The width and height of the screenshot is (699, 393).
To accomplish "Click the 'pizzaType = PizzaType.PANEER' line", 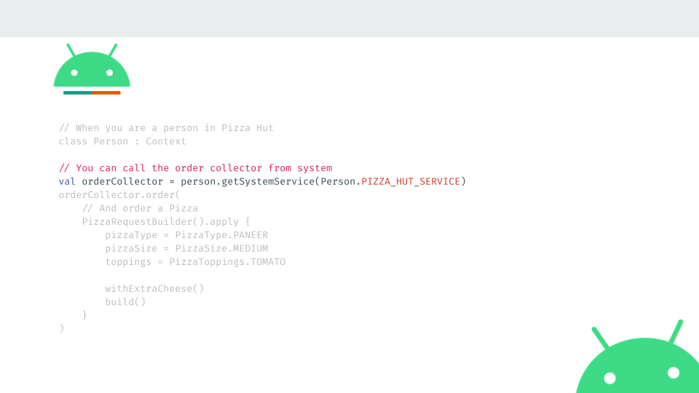I will tap(186, 235).
